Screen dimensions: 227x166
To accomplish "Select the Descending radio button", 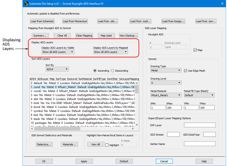I will (112, 71).
